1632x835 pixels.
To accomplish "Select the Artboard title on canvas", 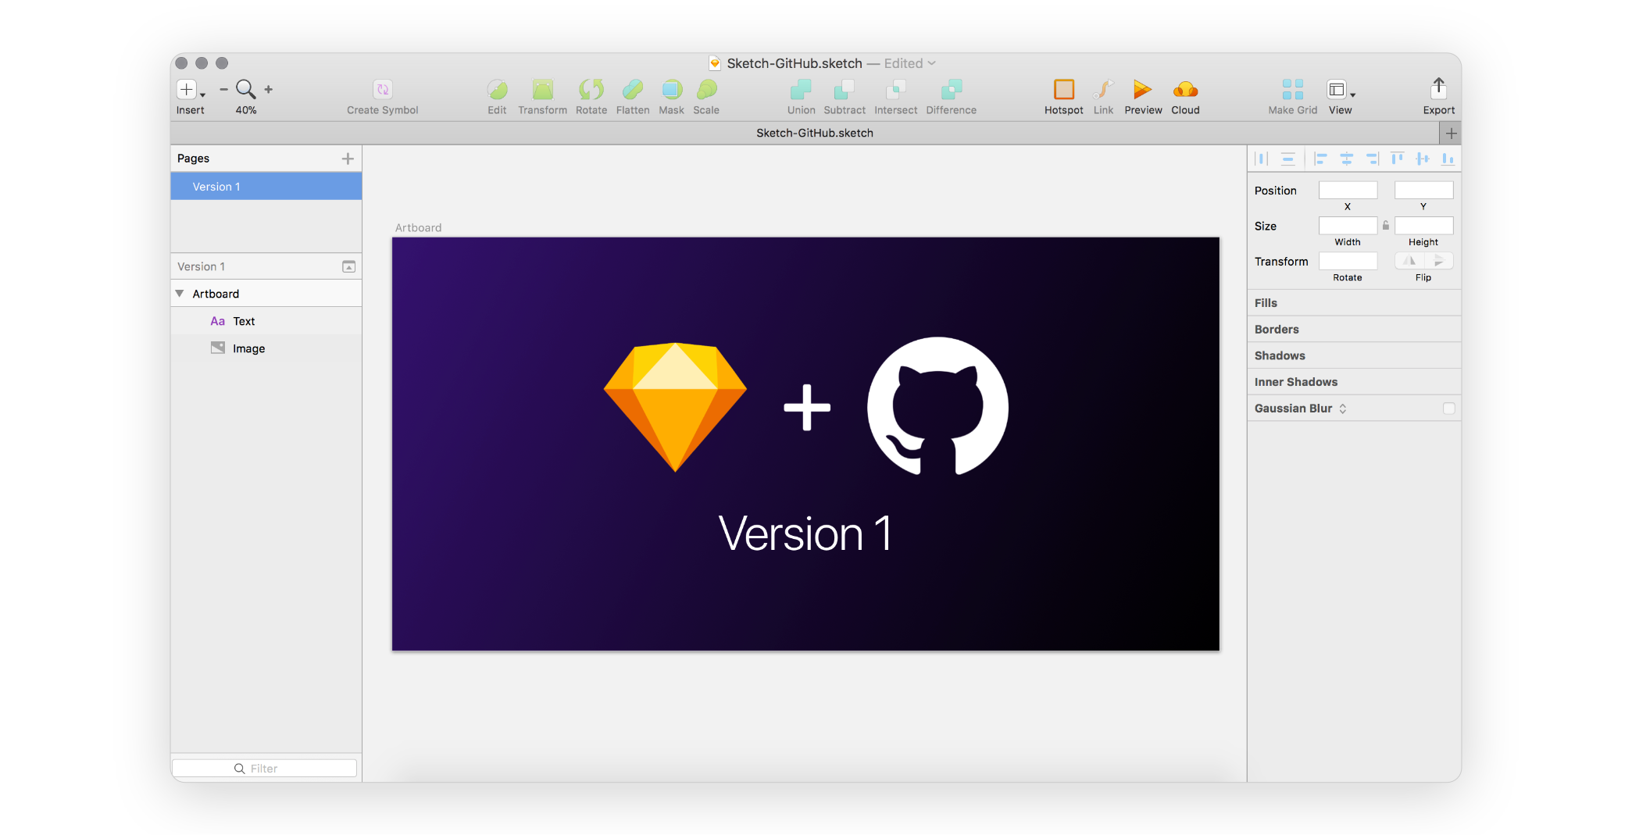I will 418,227.
